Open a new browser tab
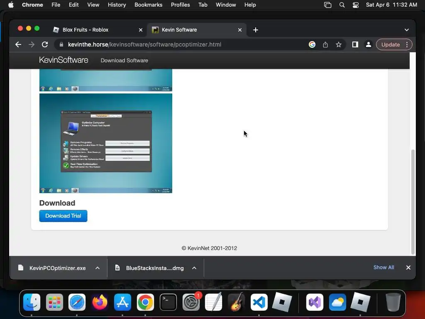The image size is (425, 319). tap(255, 30)
